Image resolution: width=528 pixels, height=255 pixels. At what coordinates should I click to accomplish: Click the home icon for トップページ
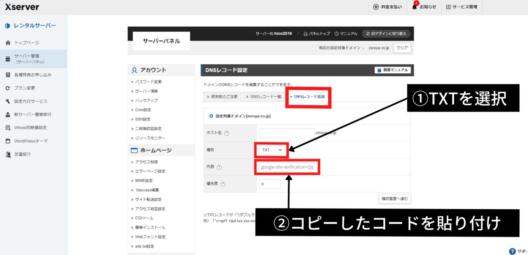pyautogui.click(x=7, y=43)
